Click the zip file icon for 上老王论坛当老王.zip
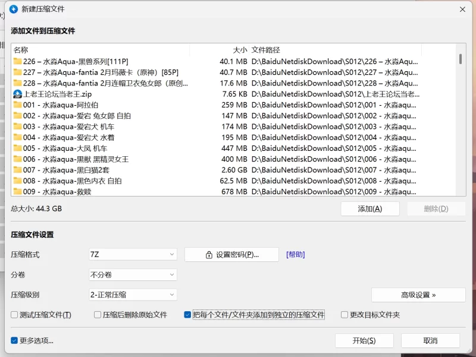Viewport: 476px width, 357px height. point(18,94)
